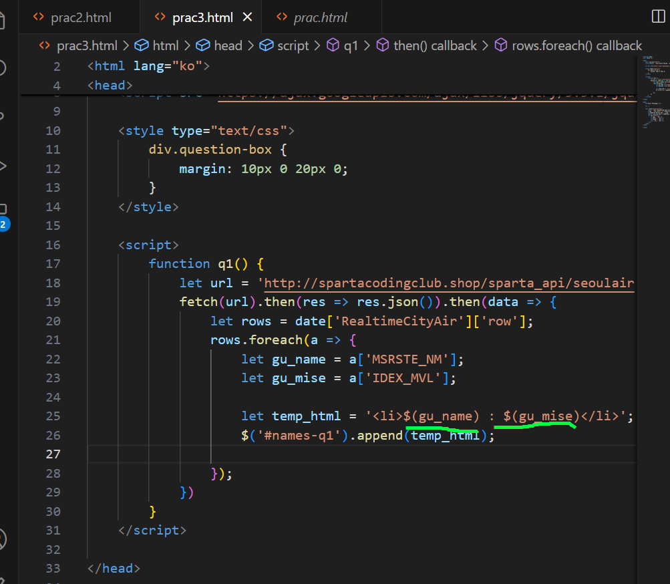Jump to sticky <head> line

[110, 86]
